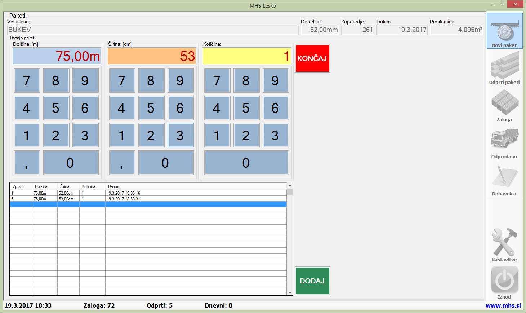526x313 pixels.
Task: Open Nastavitve tools settings icon
Action: pos(504,242)
